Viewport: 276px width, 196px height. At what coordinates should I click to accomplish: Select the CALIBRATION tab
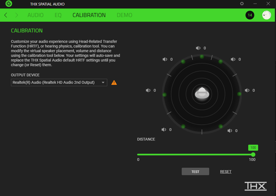tap(89, 15)
